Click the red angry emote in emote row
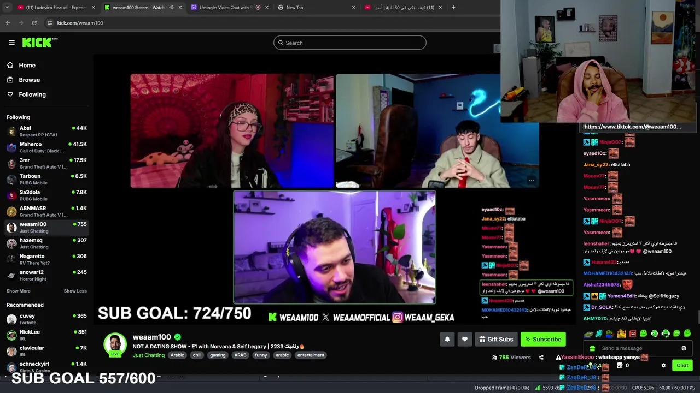 click(632, 334)
